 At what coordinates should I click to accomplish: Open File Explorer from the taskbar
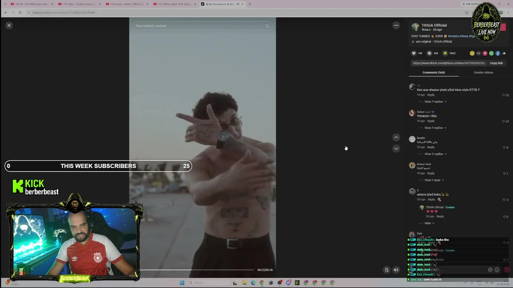pyautogui.click(x=244, y=283)
